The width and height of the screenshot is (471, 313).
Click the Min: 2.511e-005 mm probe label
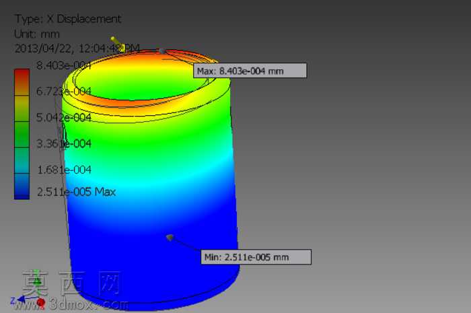pyautogui.click(x=256, y=257)
